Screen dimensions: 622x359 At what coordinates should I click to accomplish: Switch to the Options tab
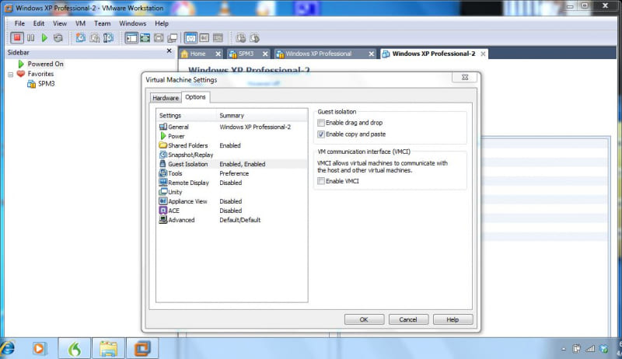point(196,97)
